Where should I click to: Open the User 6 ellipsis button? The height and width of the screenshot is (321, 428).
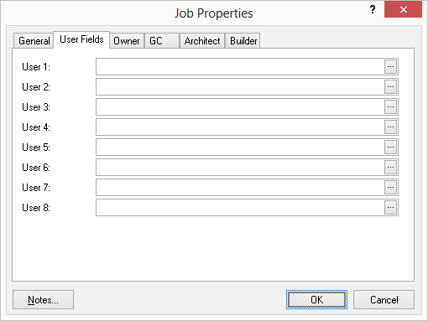coord(390,168)
